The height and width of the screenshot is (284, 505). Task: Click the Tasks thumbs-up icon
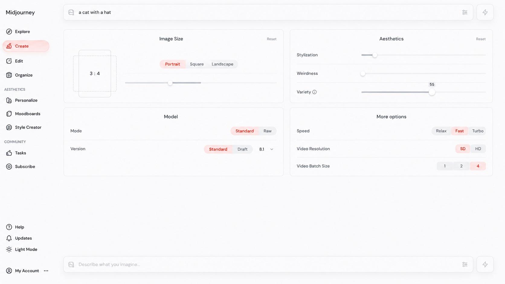pos(9,153)
